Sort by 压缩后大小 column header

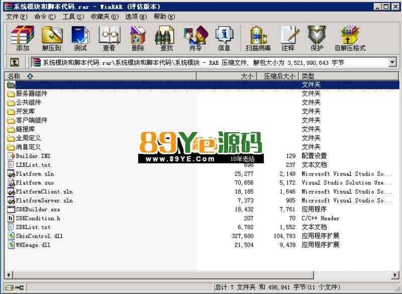tap(278, 76)
